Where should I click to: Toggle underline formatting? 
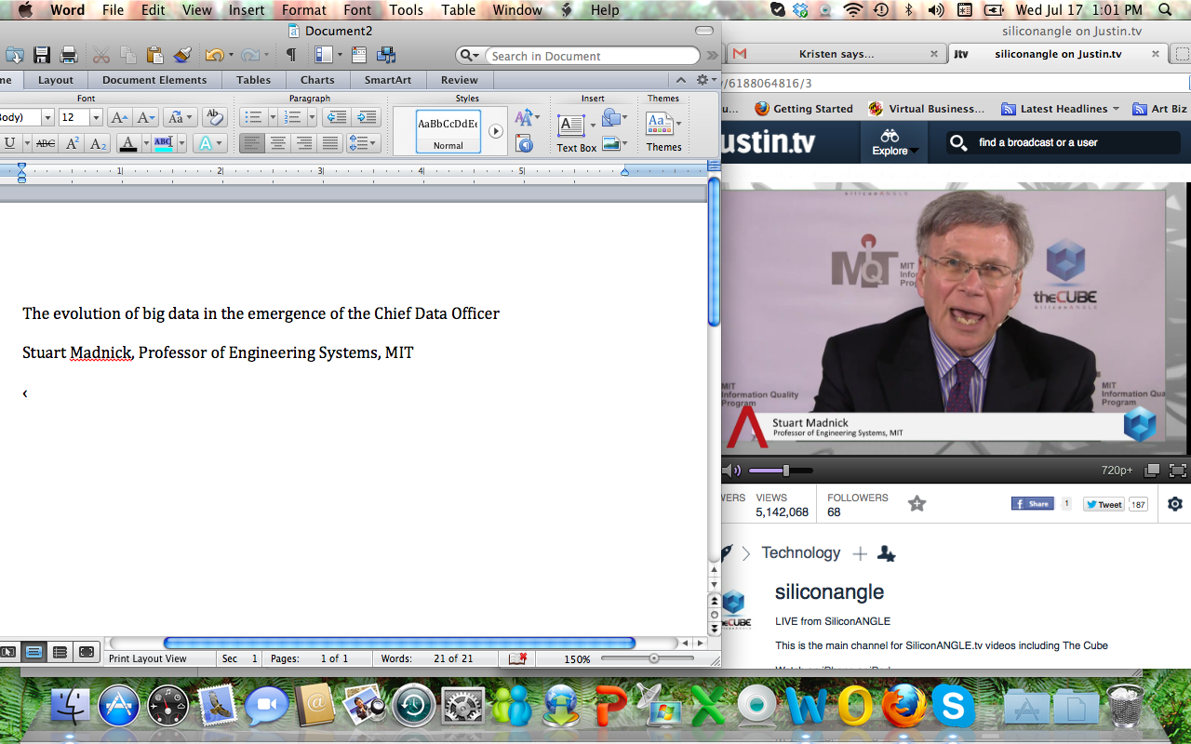tap(9, 143)
